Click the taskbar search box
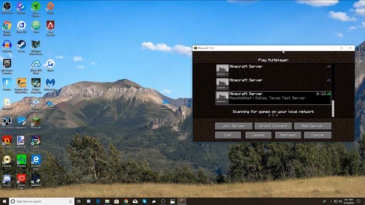The image size is (365, 205). [x=42, y=201]
